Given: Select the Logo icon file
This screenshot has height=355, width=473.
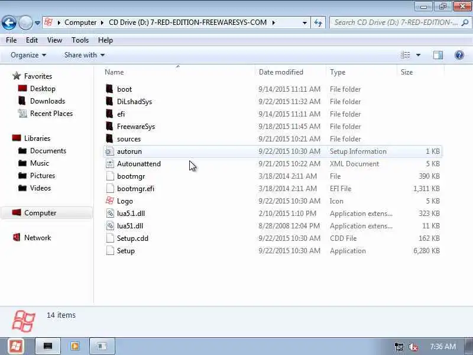Looking at the screenshot, I should tap(110, 201).
